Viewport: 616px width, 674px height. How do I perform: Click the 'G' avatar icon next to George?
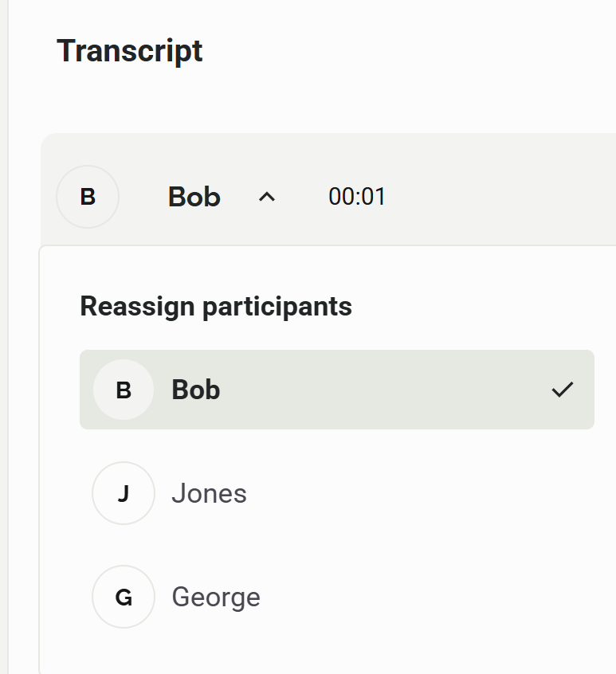click(x=124, y=596)
